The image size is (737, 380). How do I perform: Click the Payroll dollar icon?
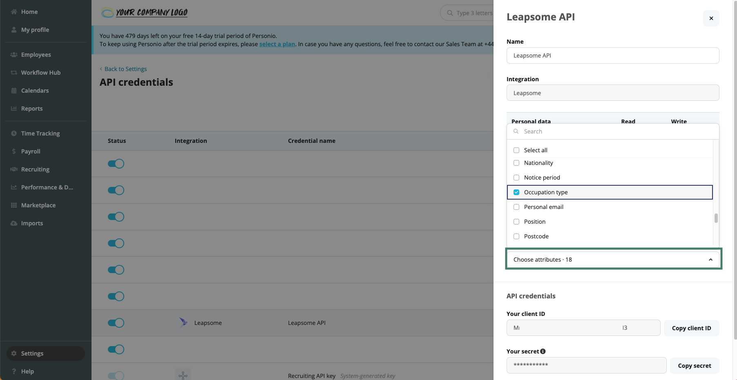click(14, 151)
